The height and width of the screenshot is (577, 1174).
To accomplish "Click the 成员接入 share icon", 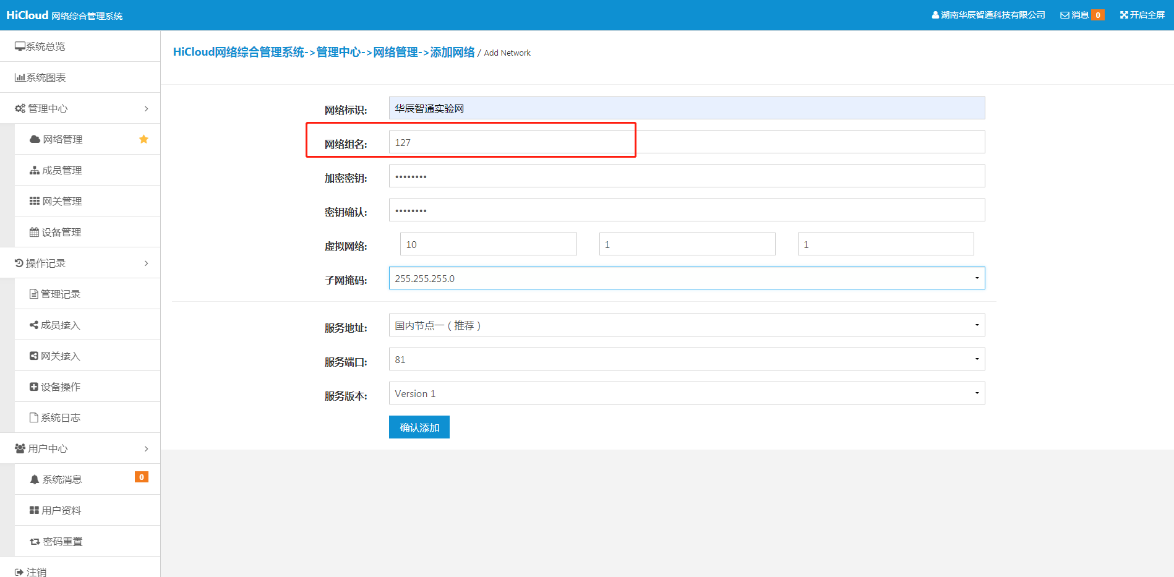I will 34,325.
